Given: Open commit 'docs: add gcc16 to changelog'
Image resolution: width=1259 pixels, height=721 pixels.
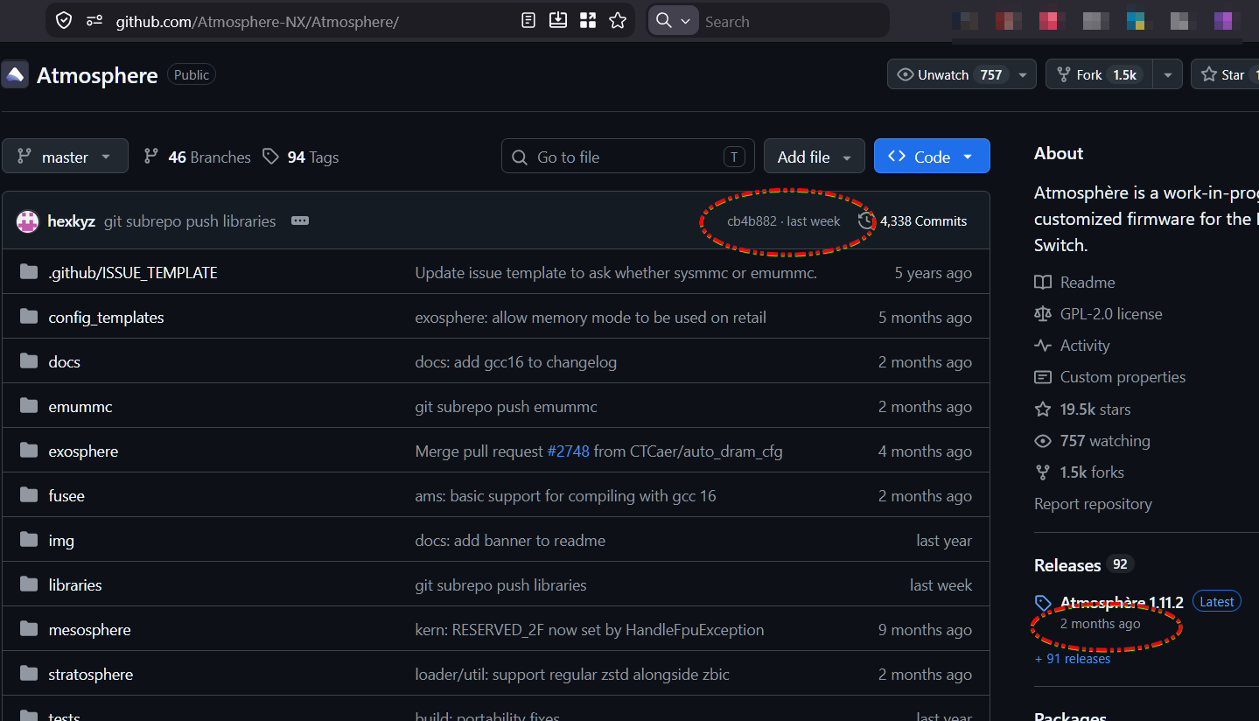Looking at the screenshot, I should pos(516,362).
